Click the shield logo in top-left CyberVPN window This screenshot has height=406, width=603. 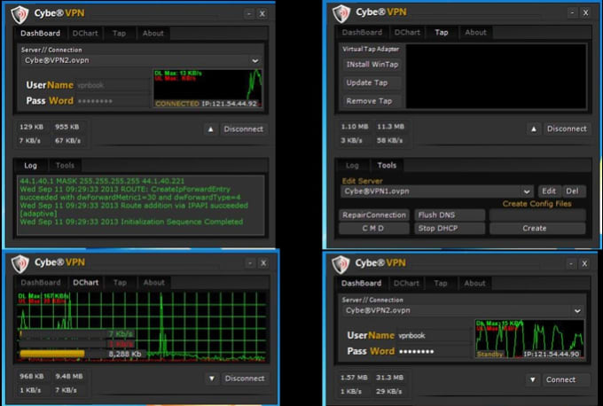(x=20, y=14)
